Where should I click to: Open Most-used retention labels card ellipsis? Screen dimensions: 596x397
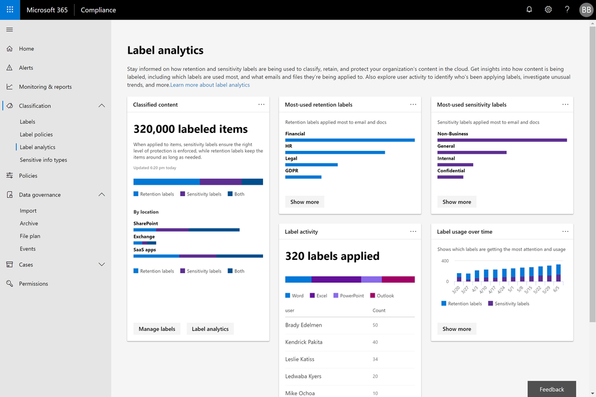(413, 104)
